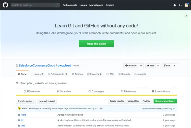Click the forks count 6

coord(175,65)
